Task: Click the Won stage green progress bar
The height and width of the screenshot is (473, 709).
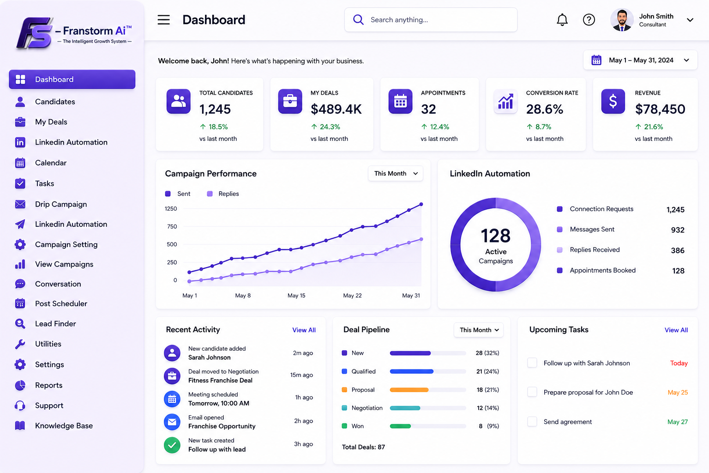Action: (x=428, y=426)
